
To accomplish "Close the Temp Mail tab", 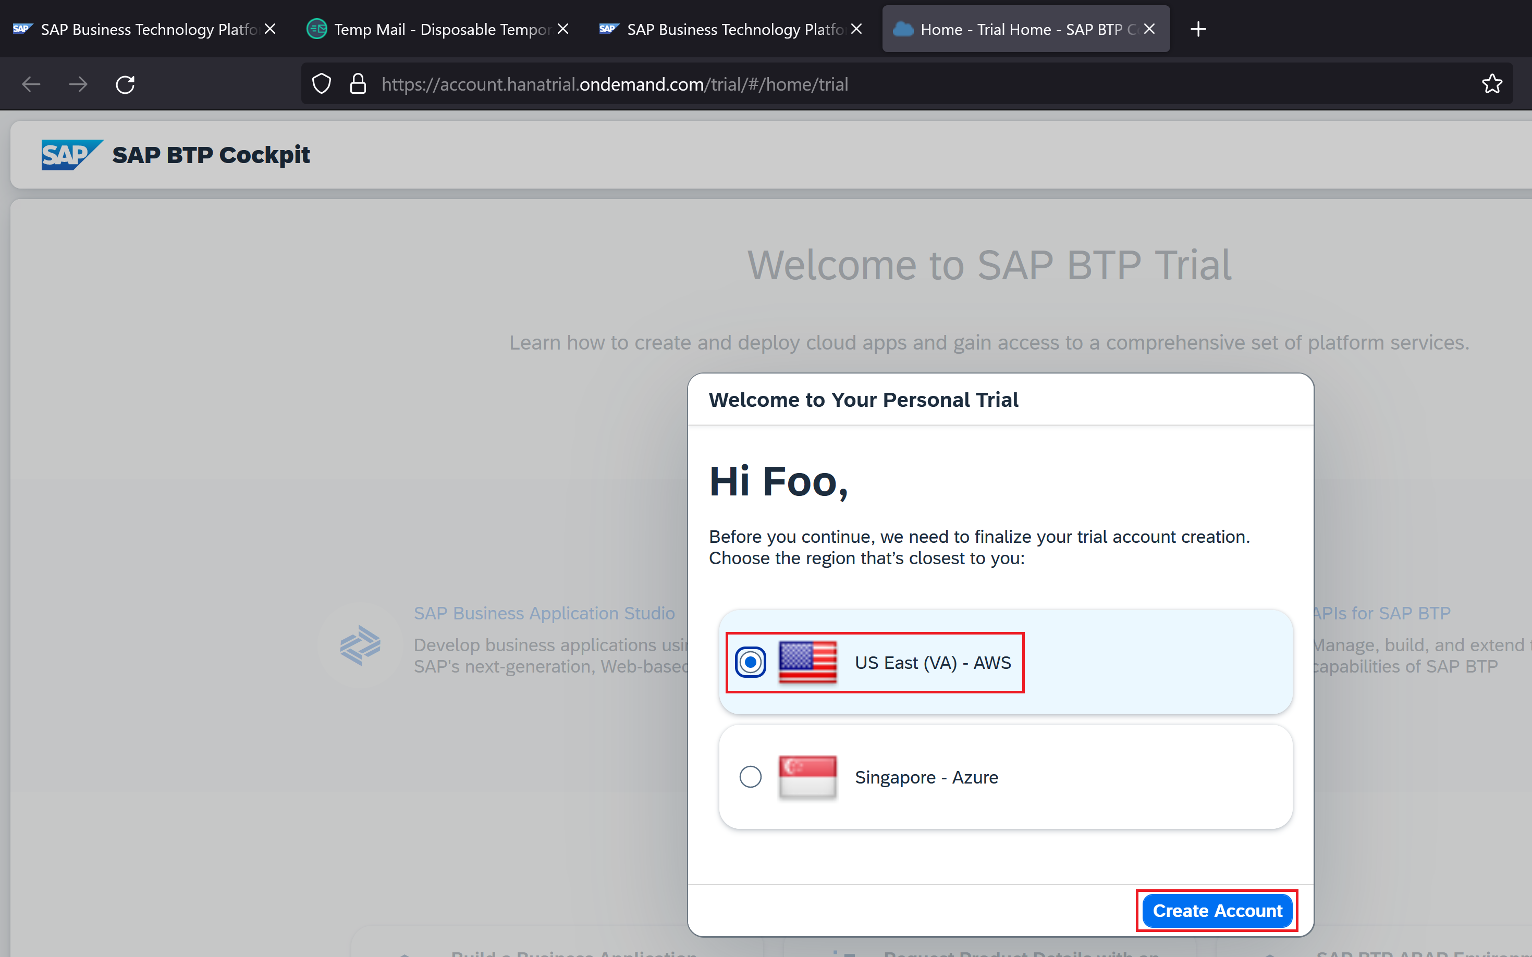I will (563, 29).
